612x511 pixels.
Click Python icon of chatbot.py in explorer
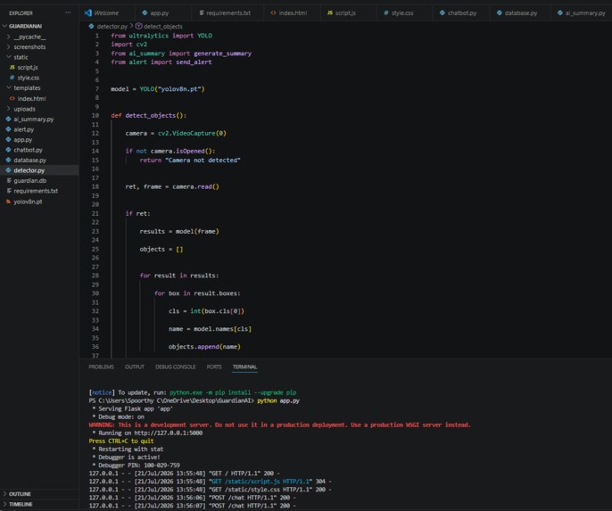(x=8, y=150)
